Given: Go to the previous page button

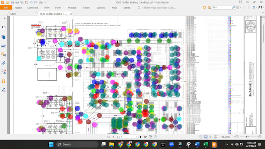Looking at the screenshot, I should point(113,137).
